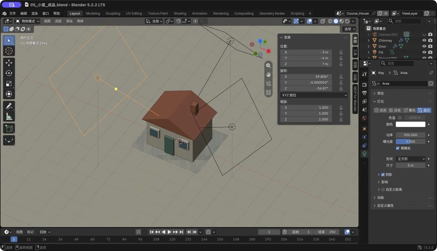
Task: Expand the 自定义属性 panel
Action: coord(402,206)
